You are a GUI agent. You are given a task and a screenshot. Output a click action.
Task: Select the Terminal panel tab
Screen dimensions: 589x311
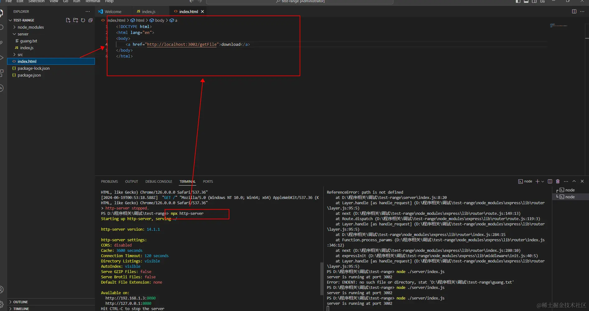click(188, 181)
